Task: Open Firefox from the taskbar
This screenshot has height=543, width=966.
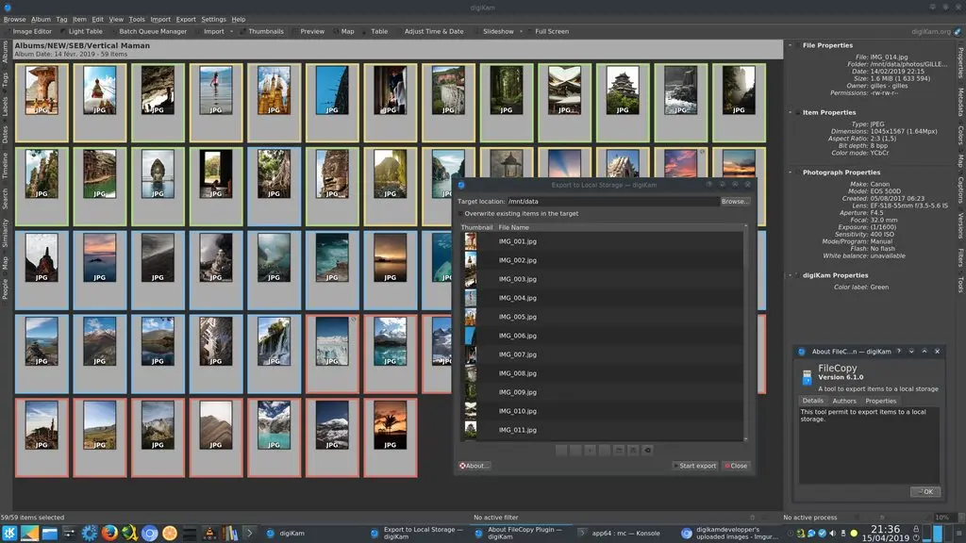Action: point(109,533)
